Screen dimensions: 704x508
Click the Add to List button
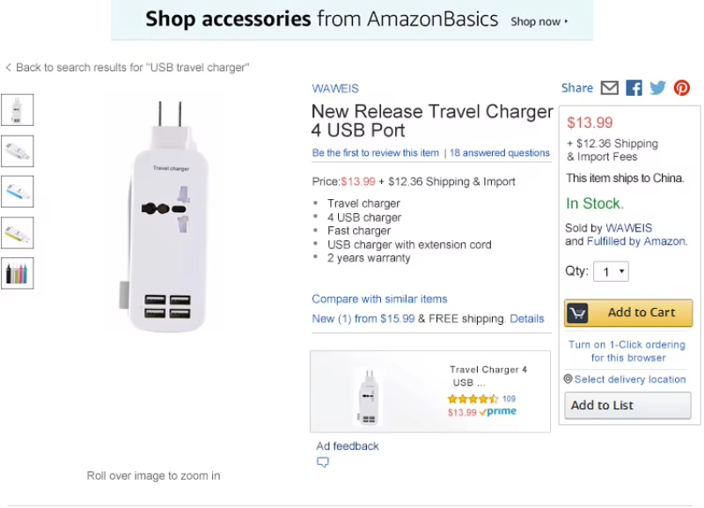pos(627,406)
